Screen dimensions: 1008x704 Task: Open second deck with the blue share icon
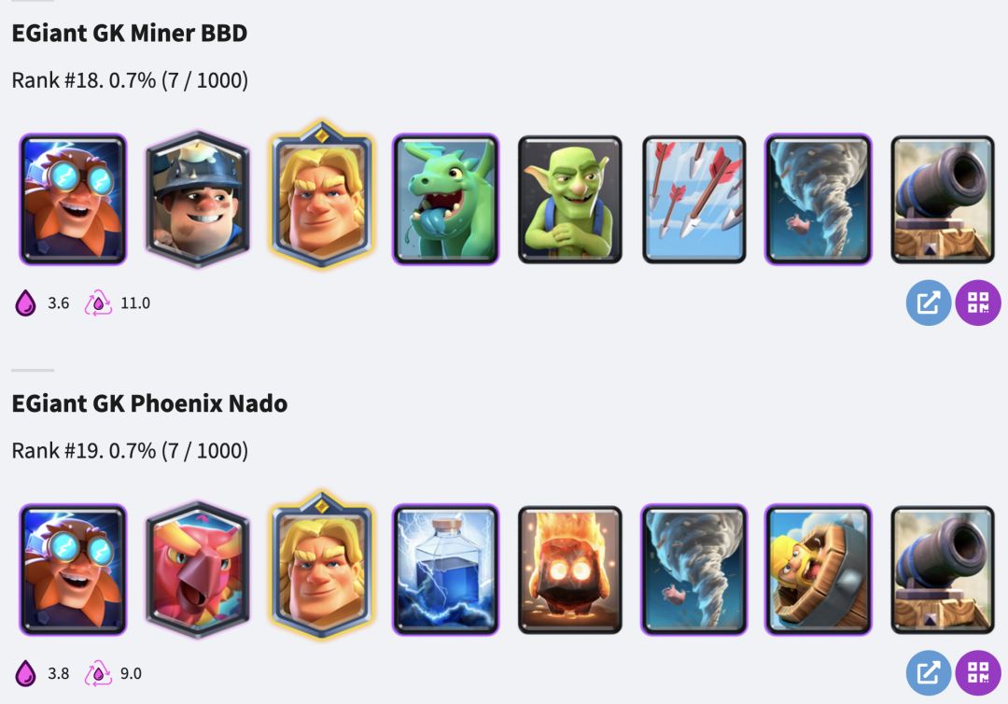click(929, 673)
